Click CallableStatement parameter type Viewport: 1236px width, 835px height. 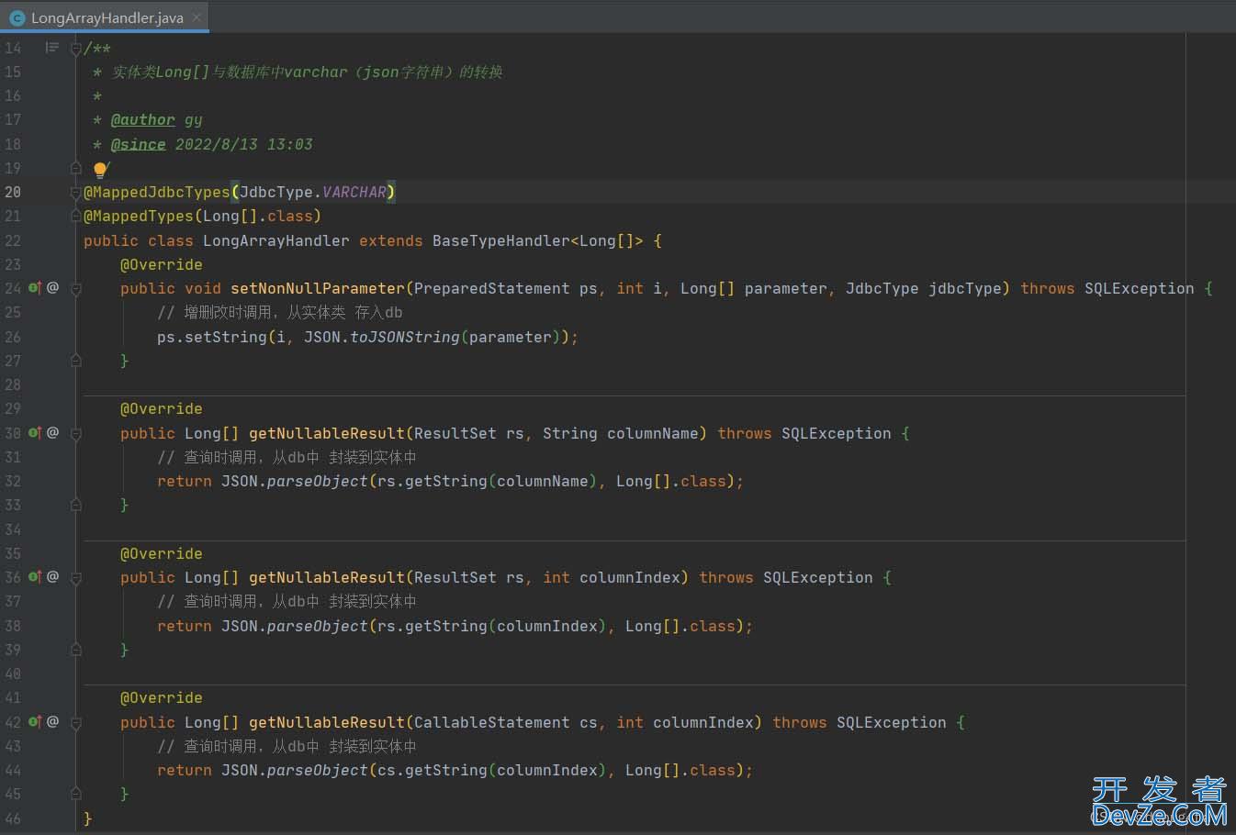(492, 722)
